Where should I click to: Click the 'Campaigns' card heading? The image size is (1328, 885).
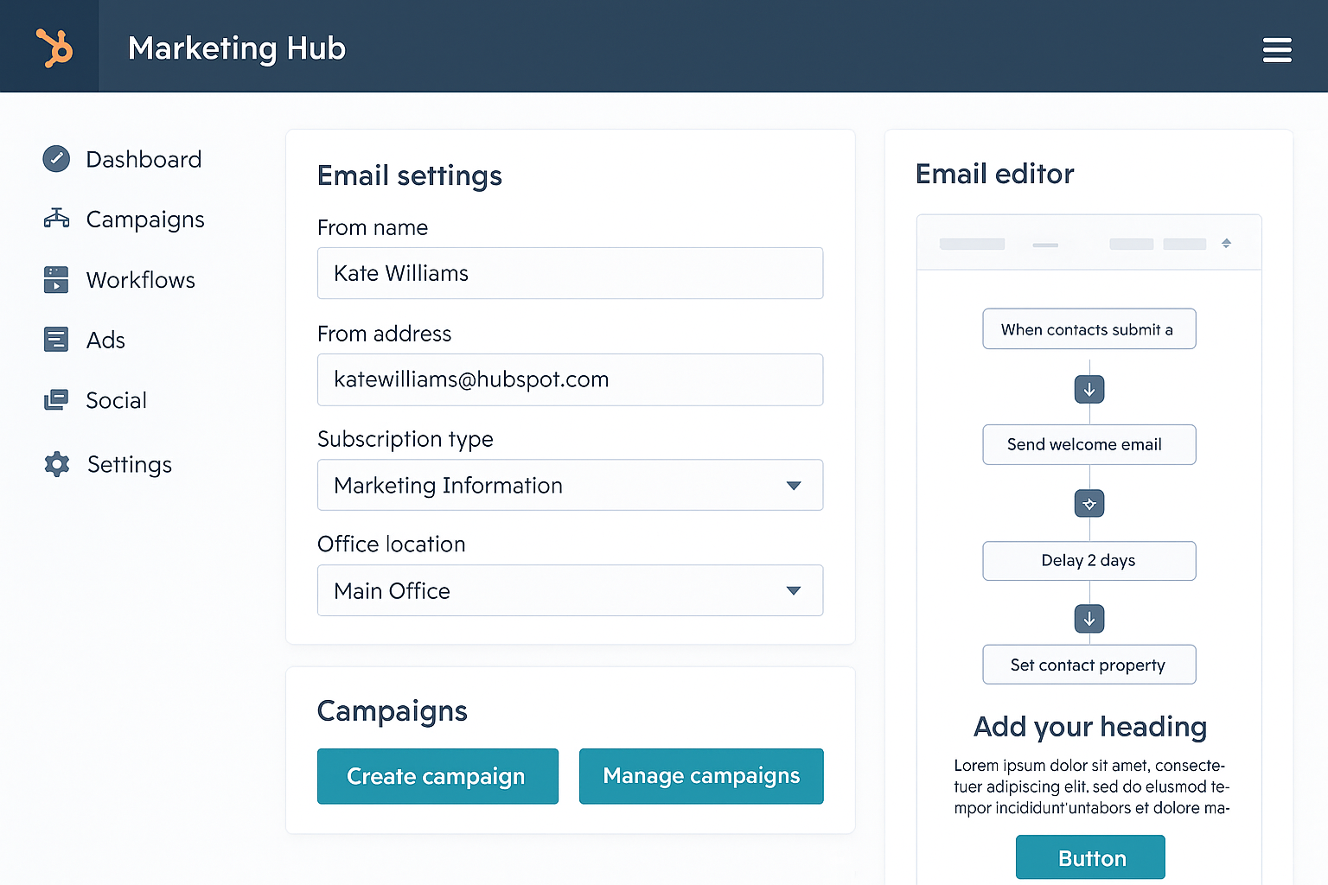tap(393, 711)
